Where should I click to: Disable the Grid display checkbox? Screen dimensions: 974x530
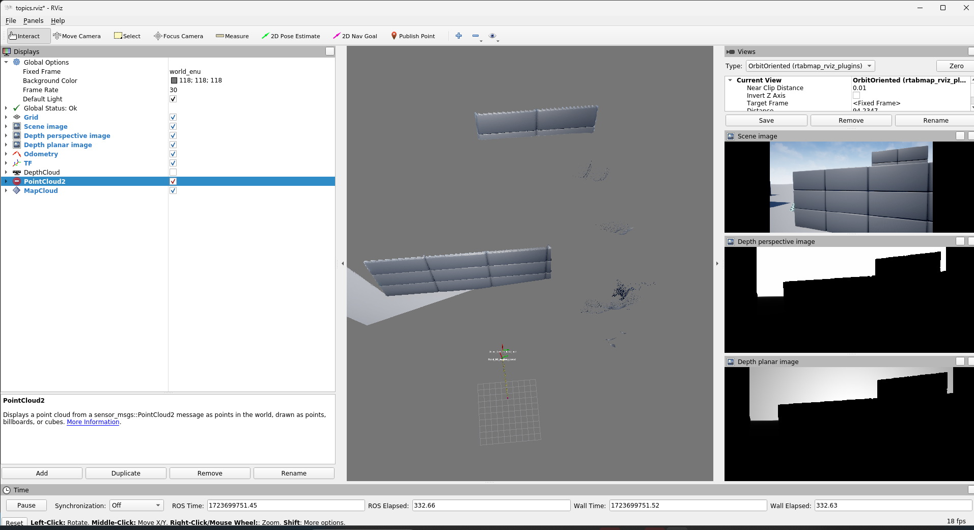pos(173,118)
